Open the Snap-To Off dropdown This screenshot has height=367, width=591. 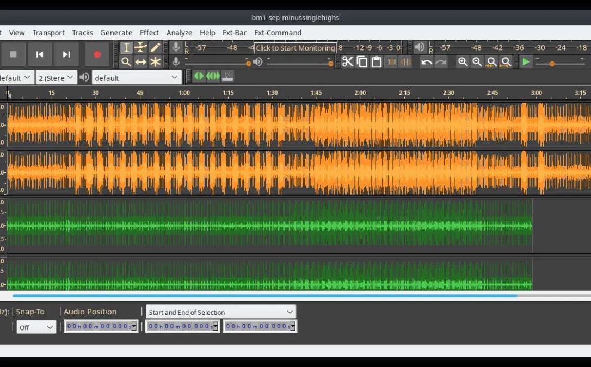[36, 327]
